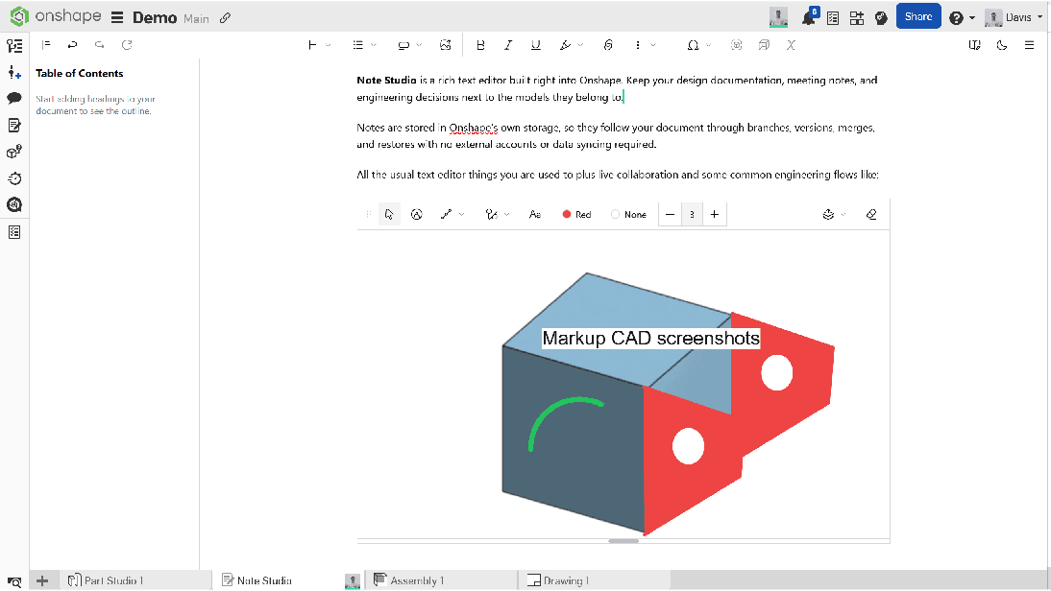Open the learning center head icon
The image size is (1051, 591).
tap(881, 18)
